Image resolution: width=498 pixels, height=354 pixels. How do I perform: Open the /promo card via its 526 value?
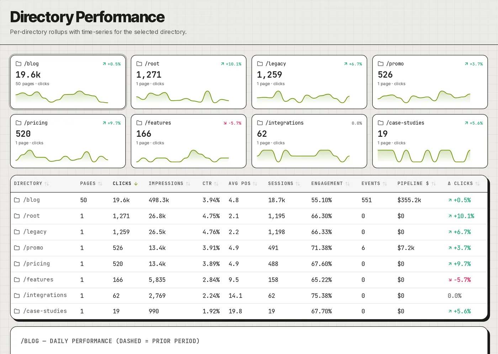385,75
